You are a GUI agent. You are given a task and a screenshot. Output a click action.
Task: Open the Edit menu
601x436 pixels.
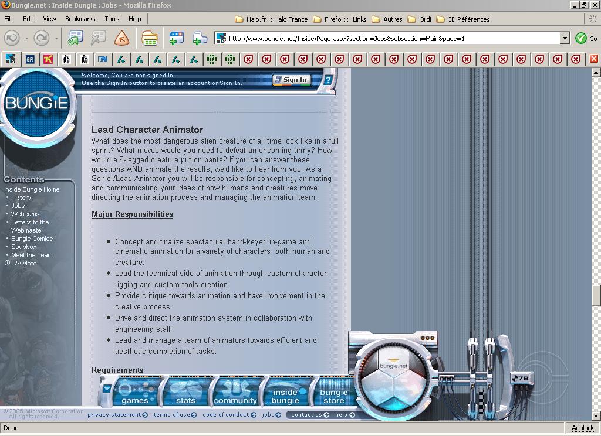[28, 19]
